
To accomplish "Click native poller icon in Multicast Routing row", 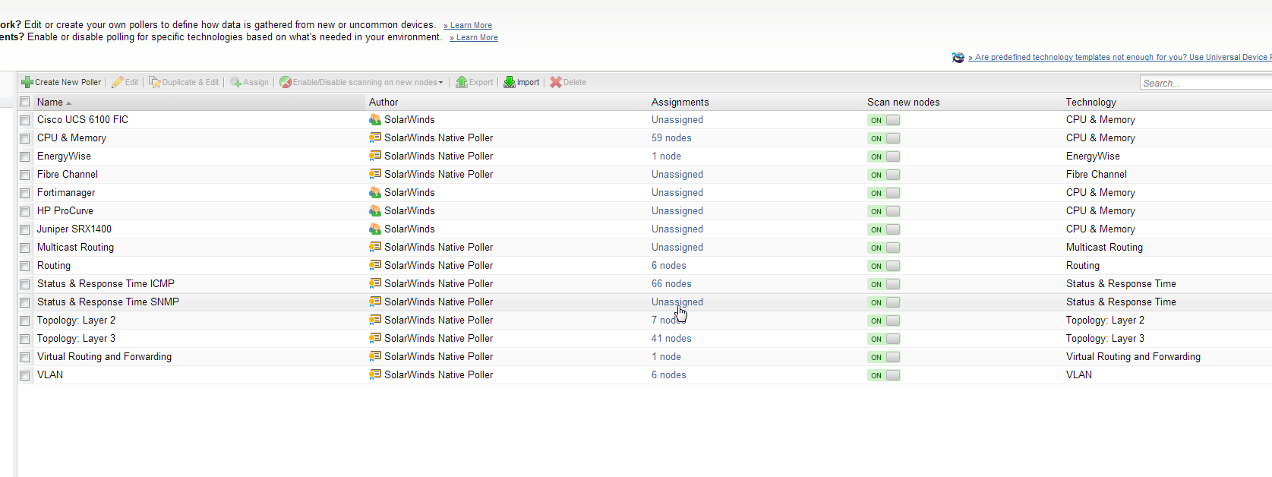I will coord(375,247).
